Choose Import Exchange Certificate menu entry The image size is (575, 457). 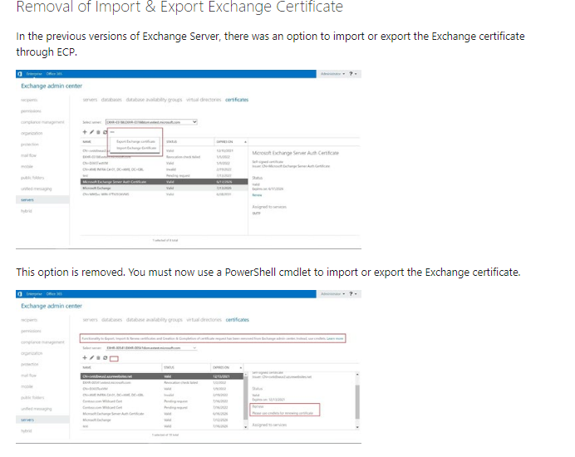point(136,148)
